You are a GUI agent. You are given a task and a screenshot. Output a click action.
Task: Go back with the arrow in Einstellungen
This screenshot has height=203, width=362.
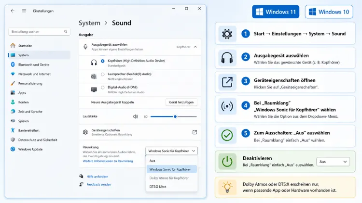(x=13, y=11)
